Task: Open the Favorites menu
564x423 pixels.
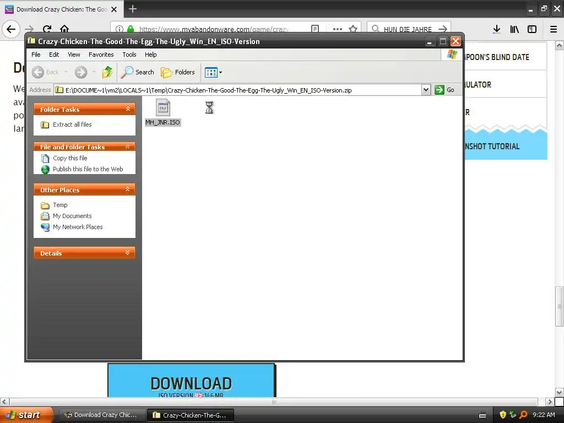Action: point(101,55)
